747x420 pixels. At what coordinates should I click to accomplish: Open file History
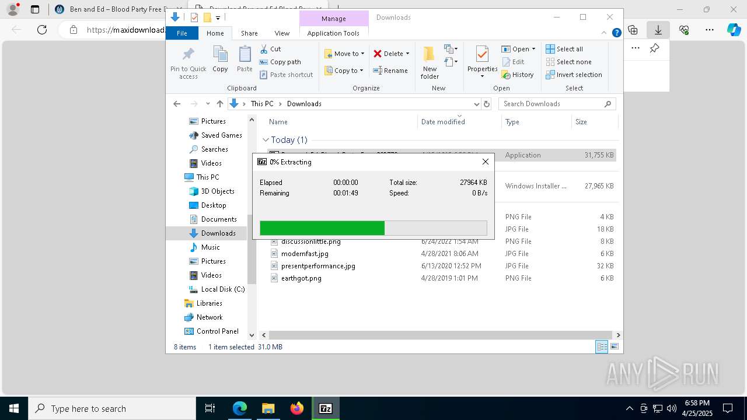(x=518, y=75)
